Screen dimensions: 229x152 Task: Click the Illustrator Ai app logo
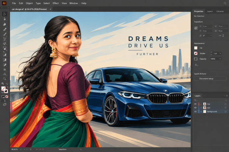point(4,3)
